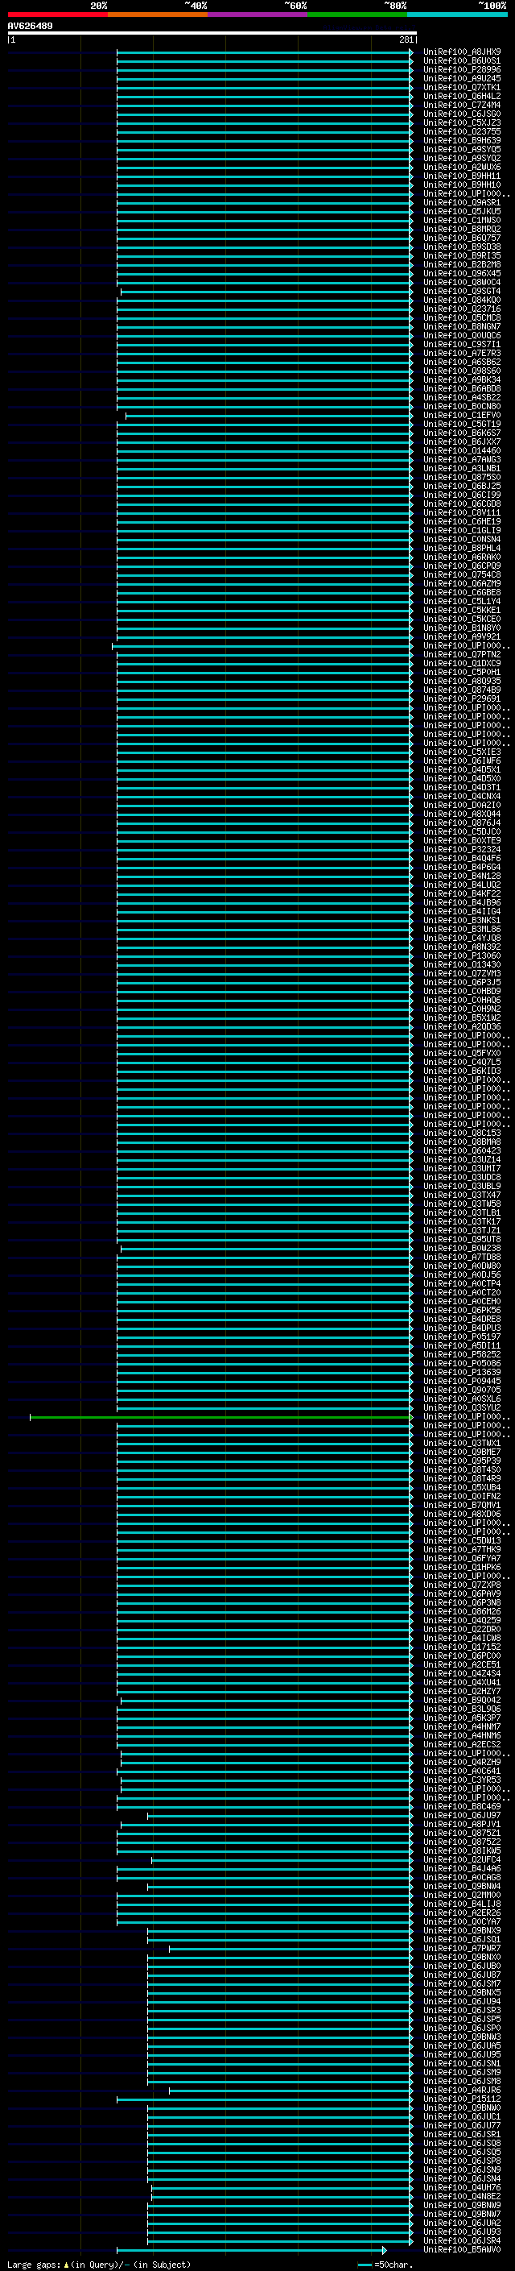Select hit label UniRef100_C7Z4M4
Viewport: 515px width, 2271px height.
point(462,105)
